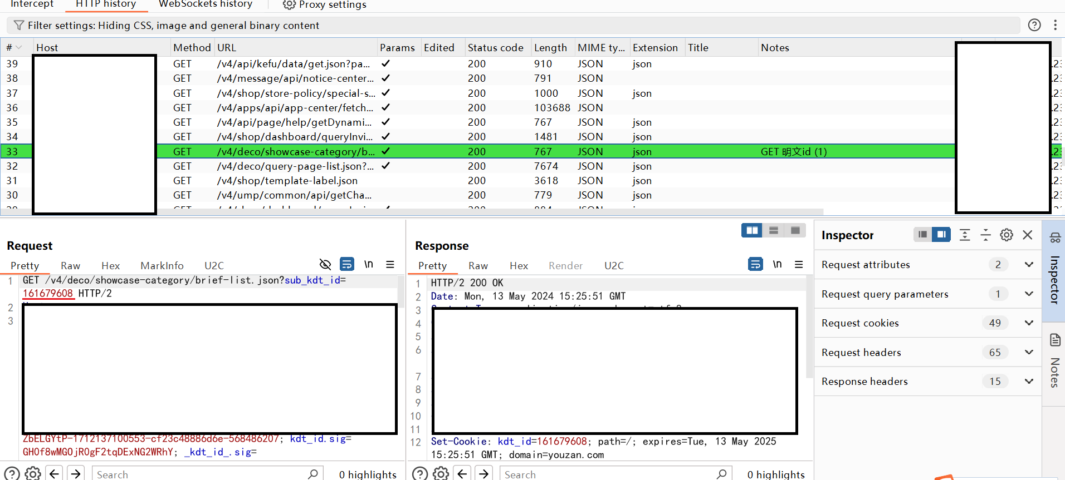The image size is (1065, 480).
Task: Toggle non-printable \n characters in Request
Action: (x=368, y=264)
